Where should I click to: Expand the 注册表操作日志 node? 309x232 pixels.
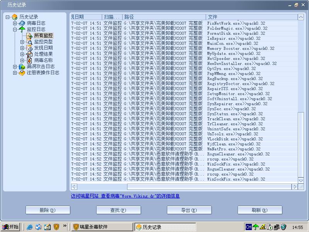[x=15, y=73]
